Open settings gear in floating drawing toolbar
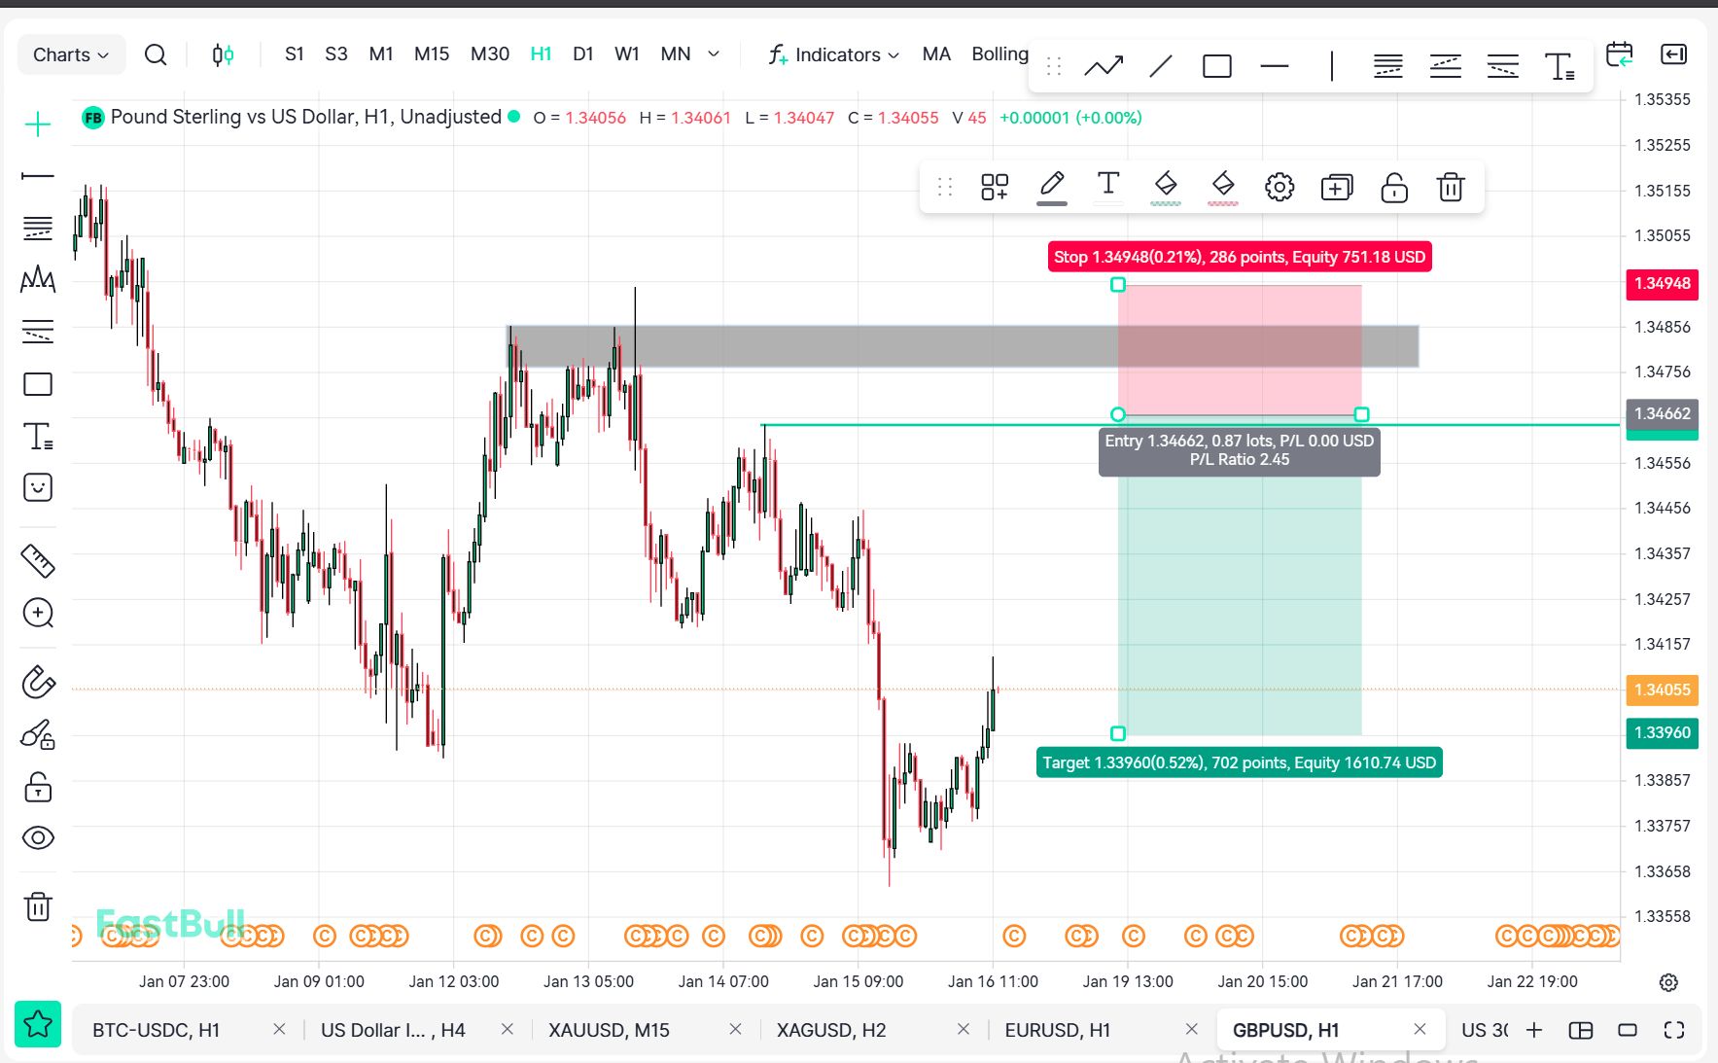 tap(1280, 187)
